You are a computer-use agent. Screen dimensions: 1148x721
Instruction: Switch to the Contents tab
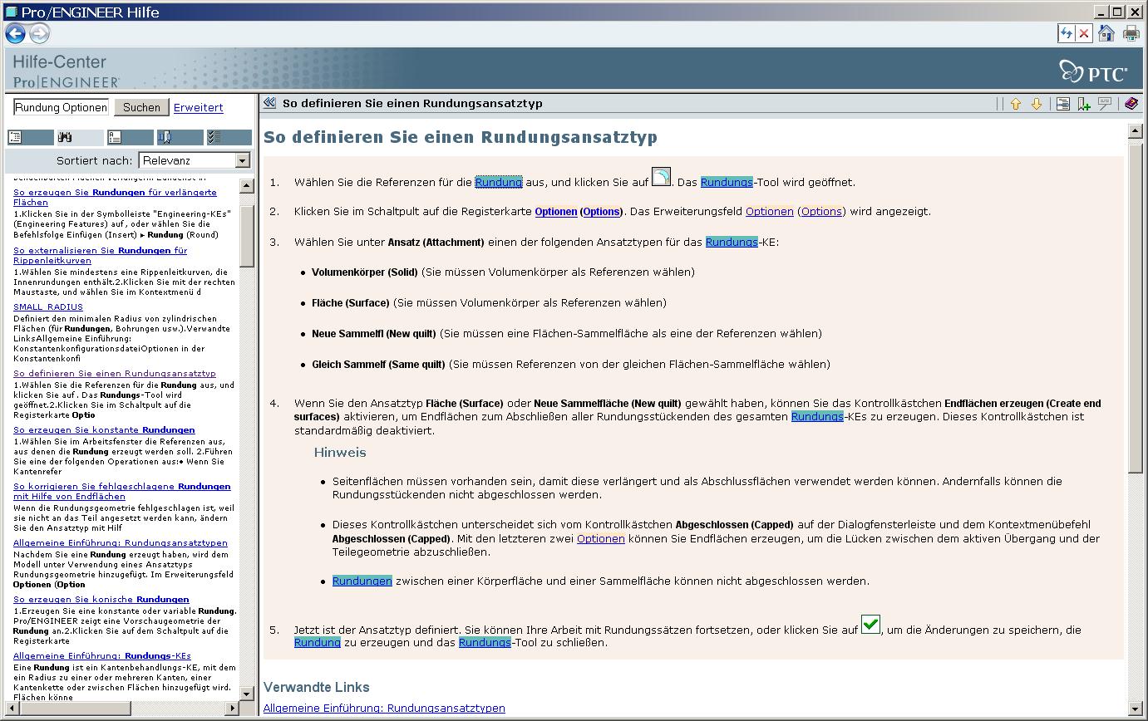point(30,137)
